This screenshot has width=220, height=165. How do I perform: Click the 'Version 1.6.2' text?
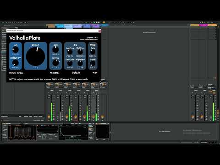(x=92, y=37)
